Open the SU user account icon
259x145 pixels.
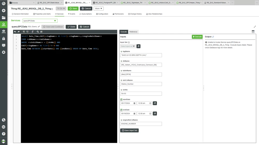pos(3,127)
